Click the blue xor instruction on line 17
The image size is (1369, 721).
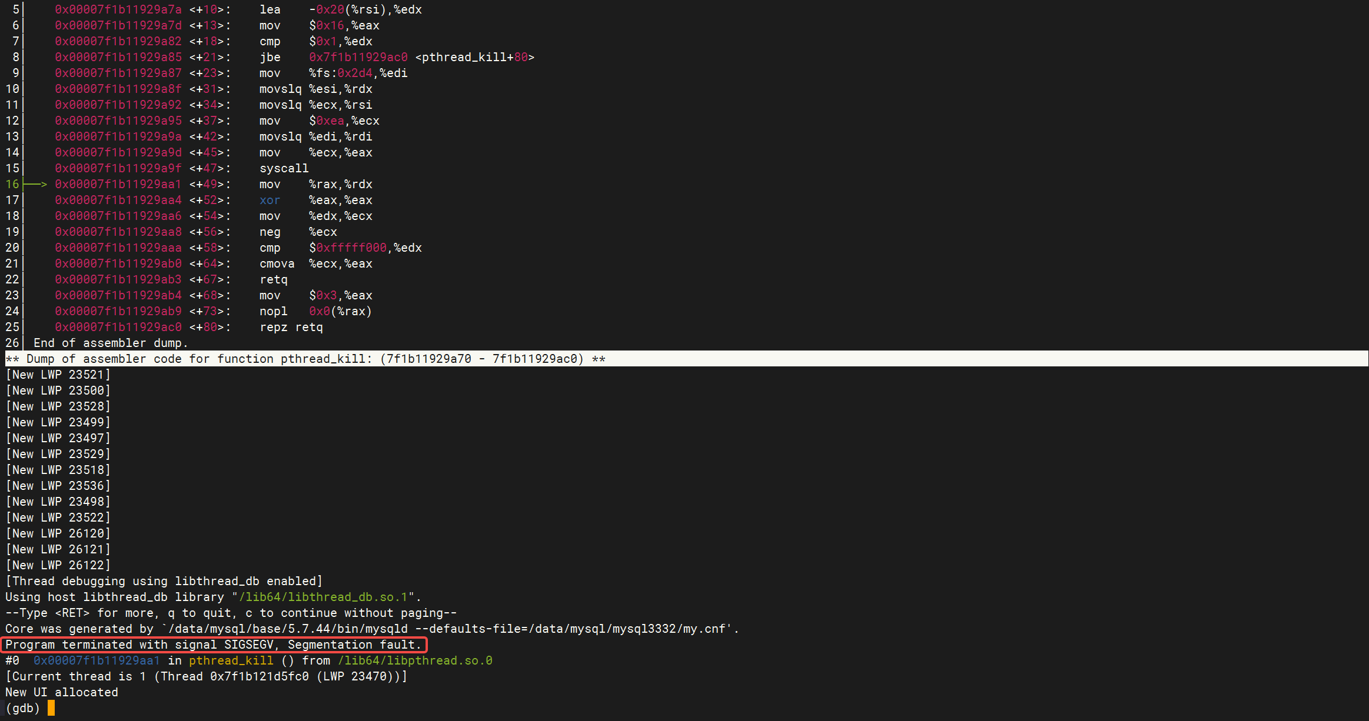[x=270, y=201]
